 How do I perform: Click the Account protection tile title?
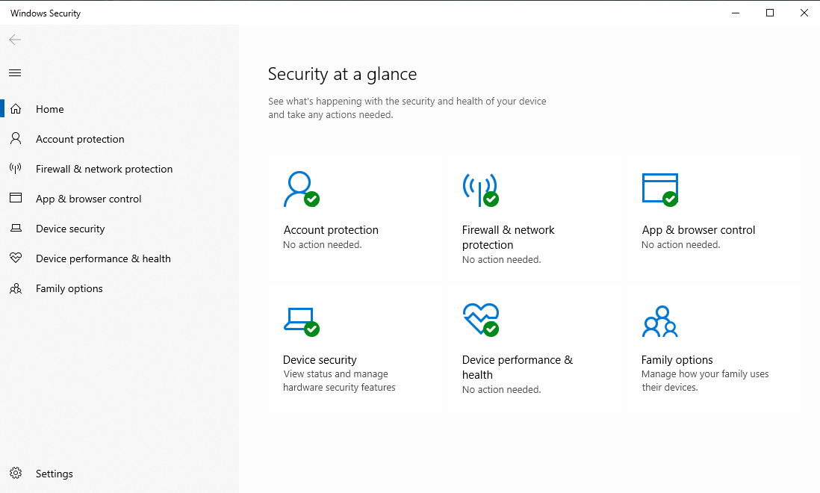(x=331, y=230)
